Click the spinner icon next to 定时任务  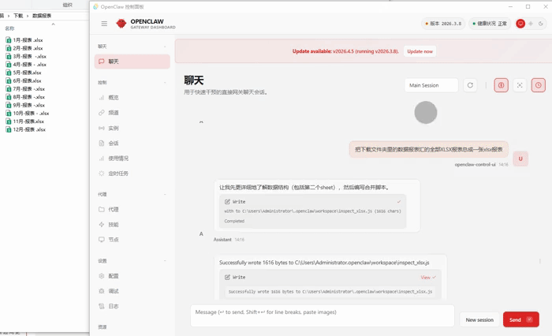[x=102, y=174]
